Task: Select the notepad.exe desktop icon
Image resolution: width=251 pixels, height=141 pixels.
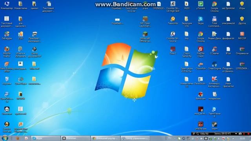Action: [x=215, y=96]
